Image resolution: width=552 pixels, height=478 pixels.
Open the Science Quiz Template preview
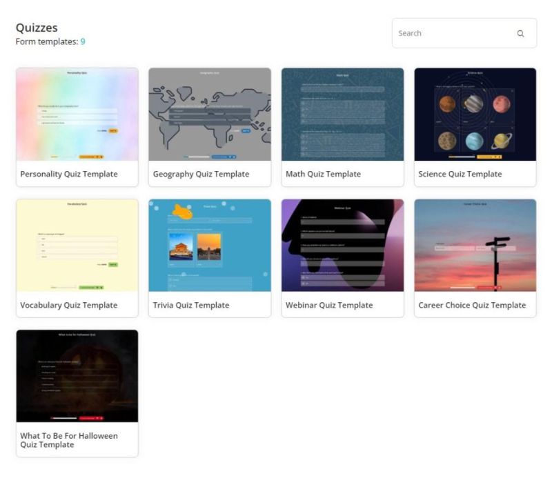click(x=474, y=114)
